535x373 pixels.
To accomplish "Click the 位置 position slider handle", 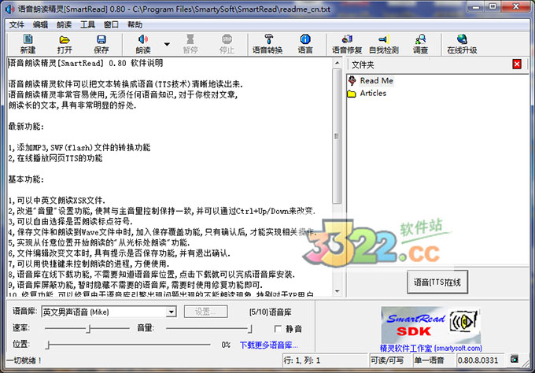I will coord(48,345).
